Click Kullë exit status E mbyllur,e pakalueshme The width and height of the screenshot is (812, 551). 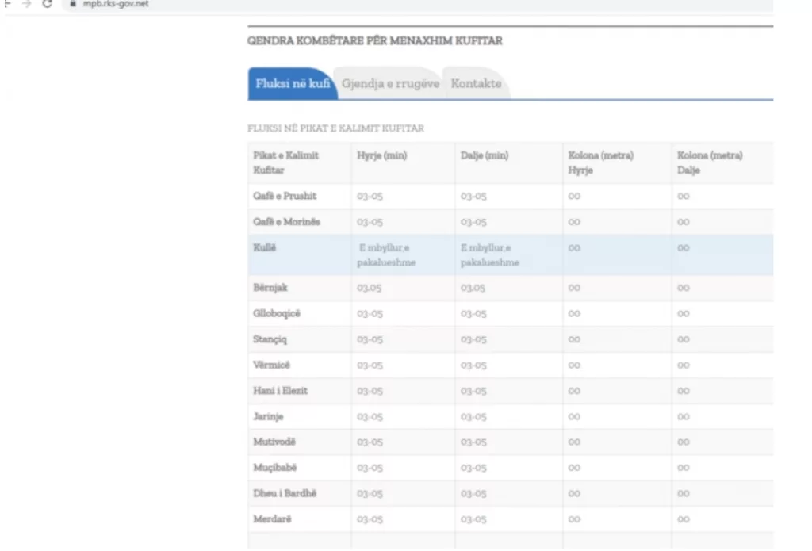click(x=490, y=254)
